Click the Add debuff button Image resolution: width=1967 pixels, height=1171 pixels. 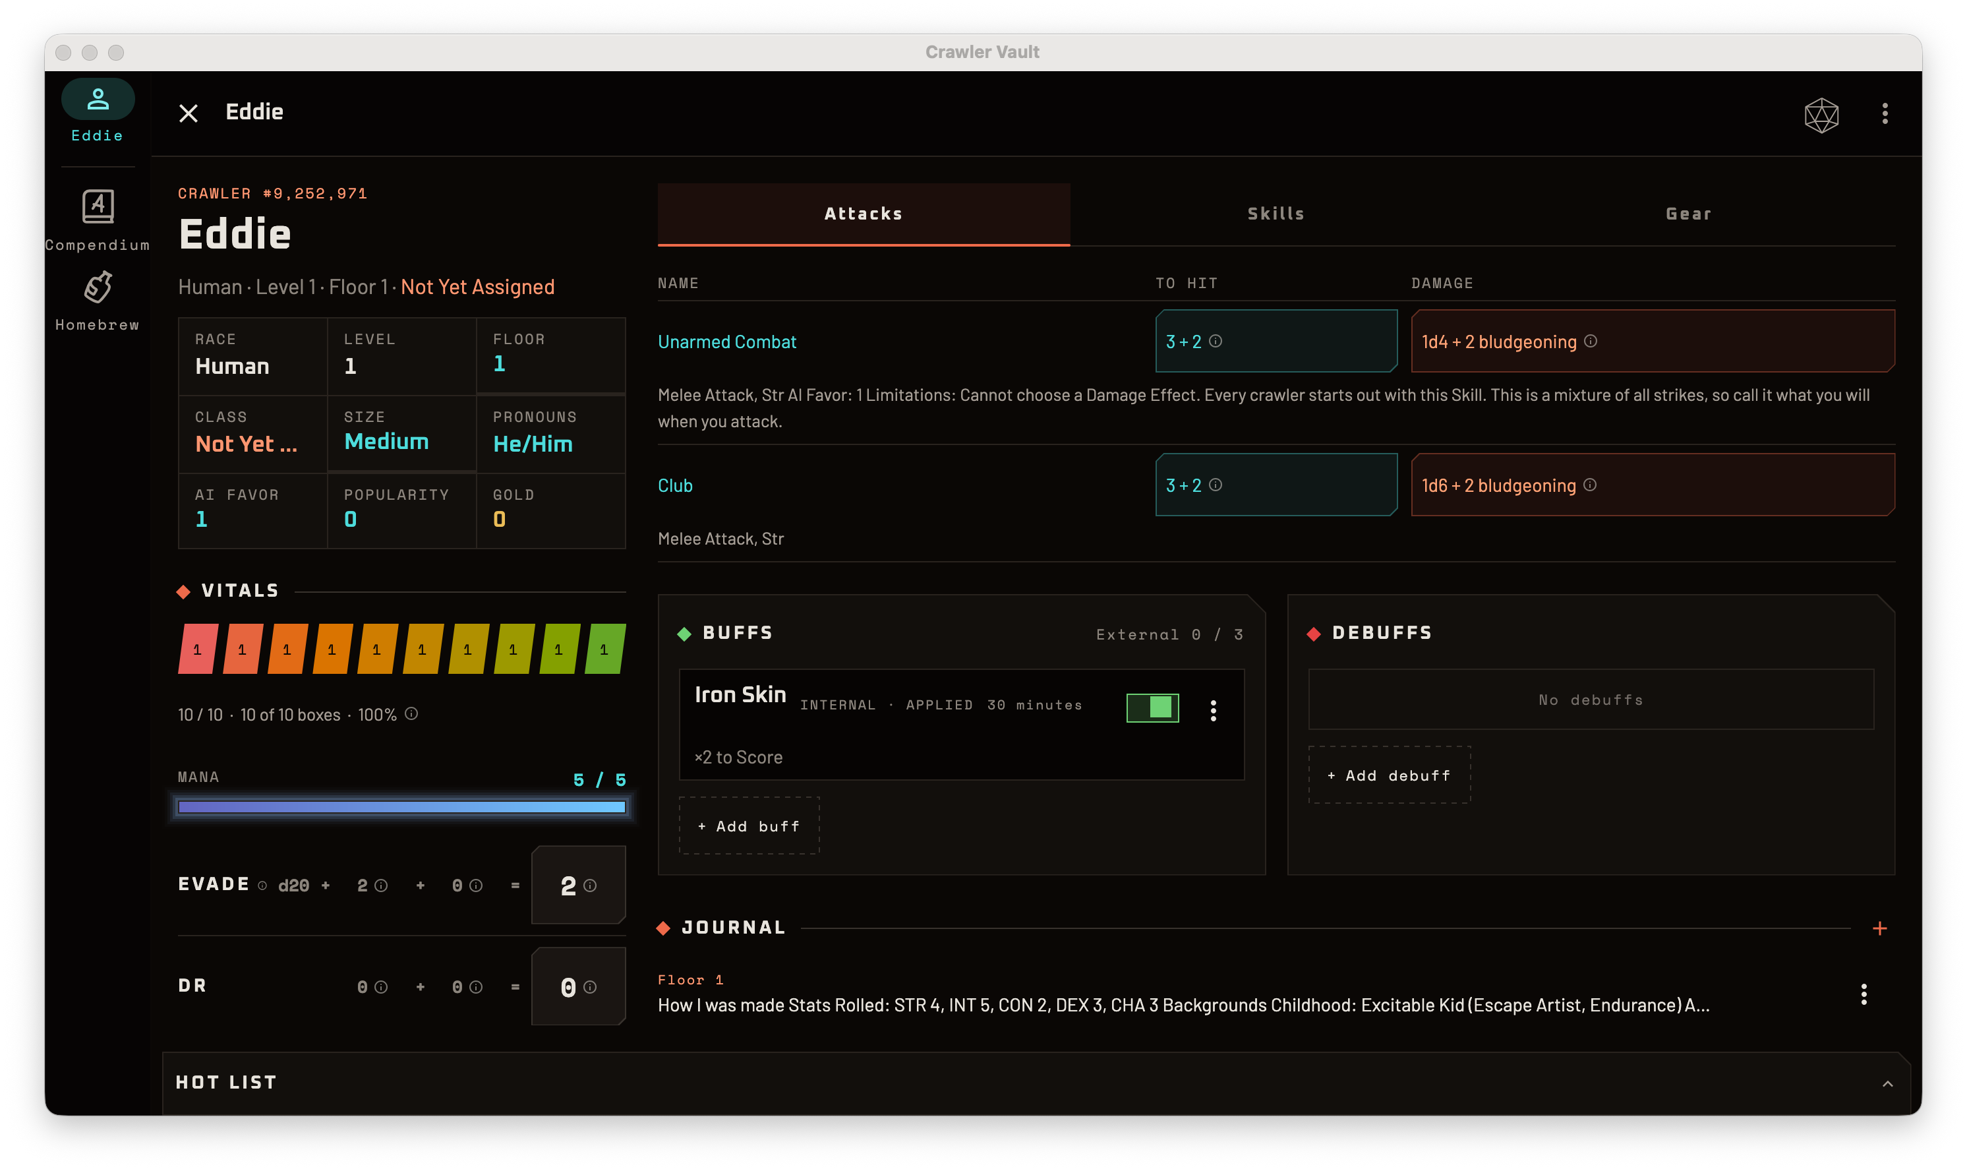coord(1389,775)
